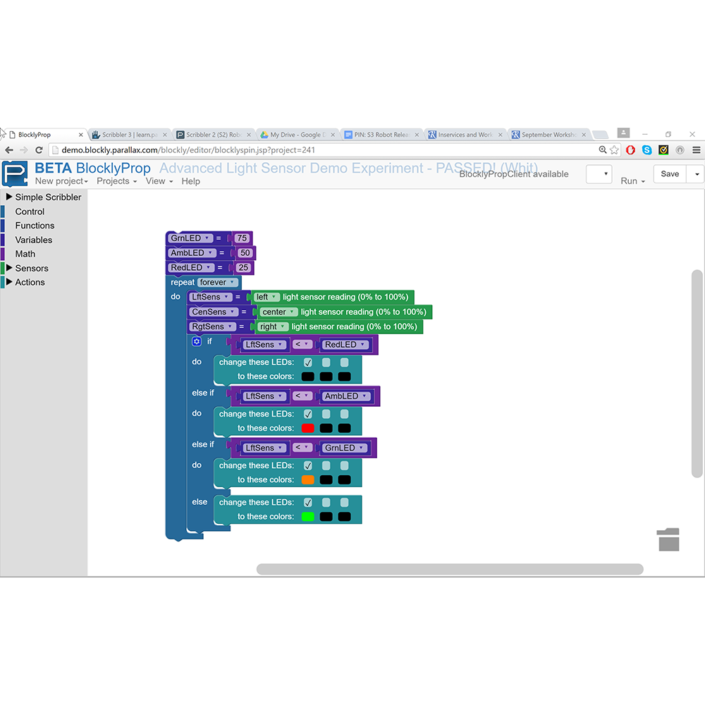Reload the page with the refresh icon
This screenshot has height=705, width=705.
click(39, 150)
